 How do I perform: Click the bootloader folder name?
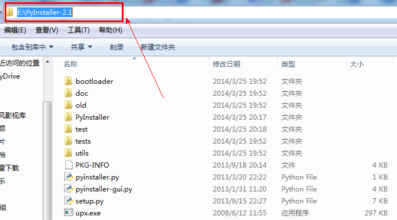[94, 82]
